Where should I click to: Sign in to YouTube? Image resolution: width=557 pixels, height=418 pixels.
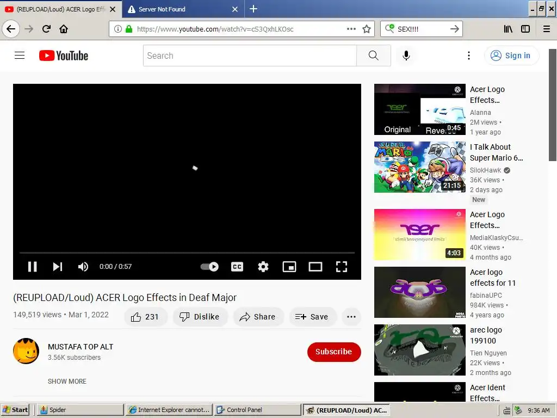pos(511,56)
